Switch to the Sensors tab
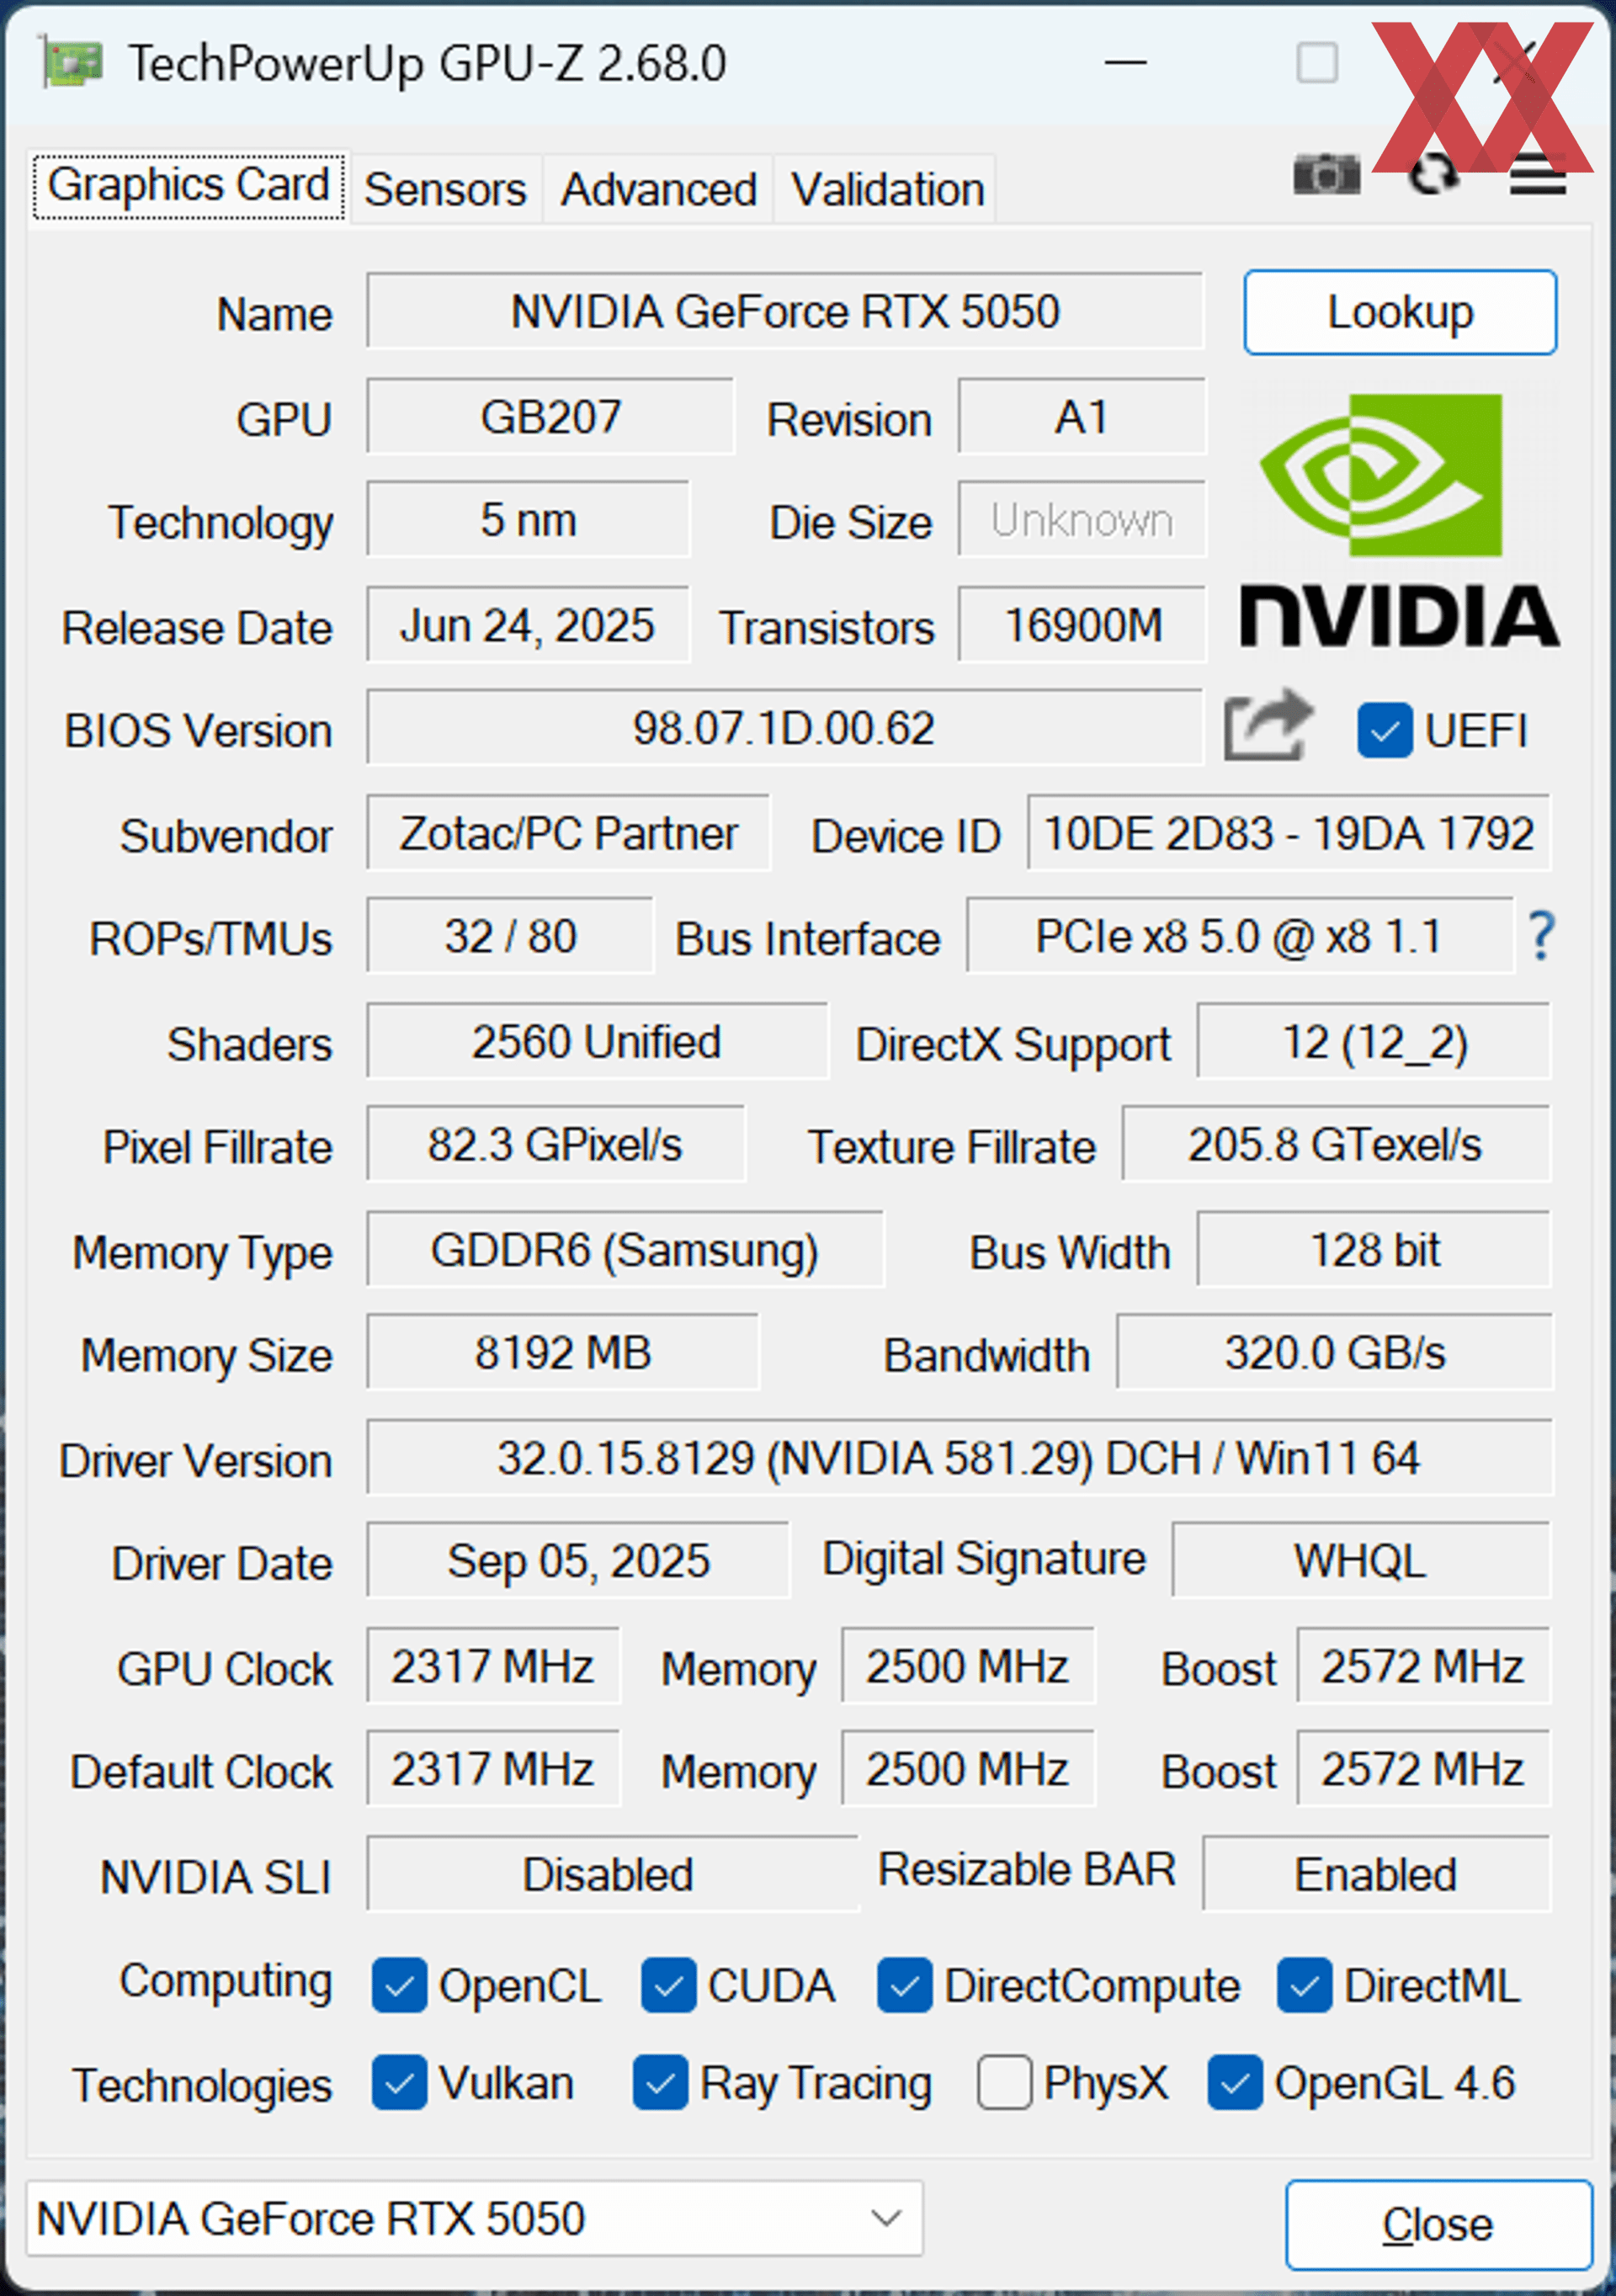The image size is (1616, 2296). coord(445,189)
